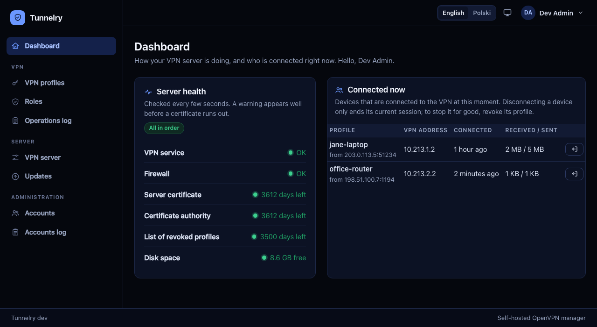
Task: Click the Accounts log clipboard icon
Action: tap(15, 232)
